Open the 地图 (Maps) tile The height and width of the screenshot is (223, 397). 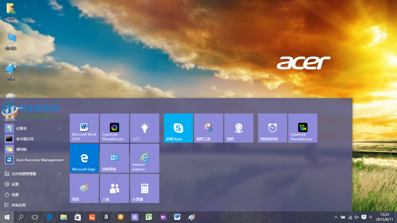[239, 128]
